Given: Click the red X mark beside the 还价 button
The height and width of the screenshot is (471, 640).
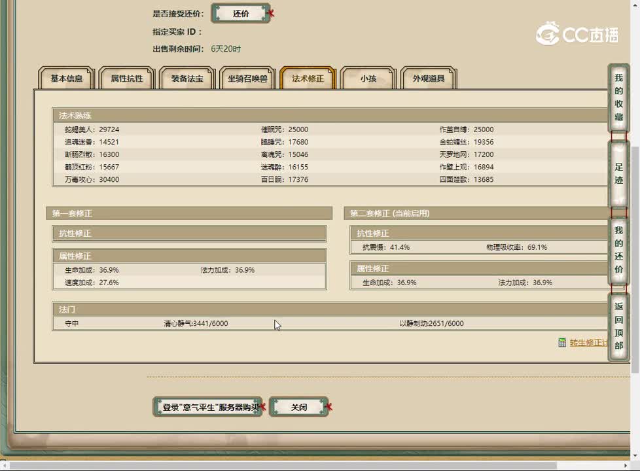Looking at the screenshot, I should coord(270,13).
